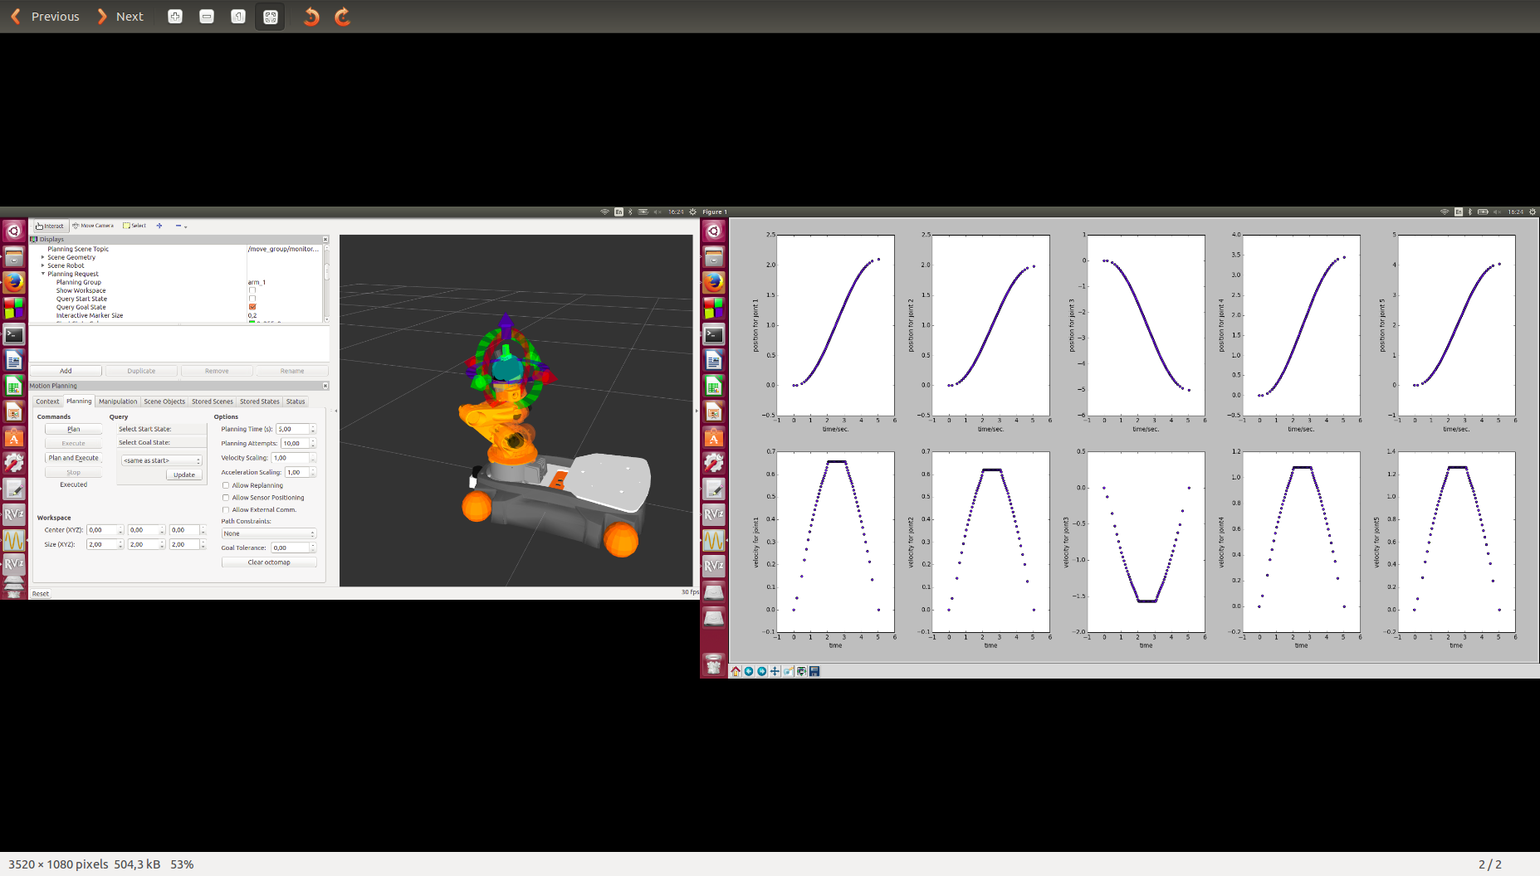This screenshot has width=1540, height=876.
Task: Switch to the Manipulation tab
Action: point(118,401)
